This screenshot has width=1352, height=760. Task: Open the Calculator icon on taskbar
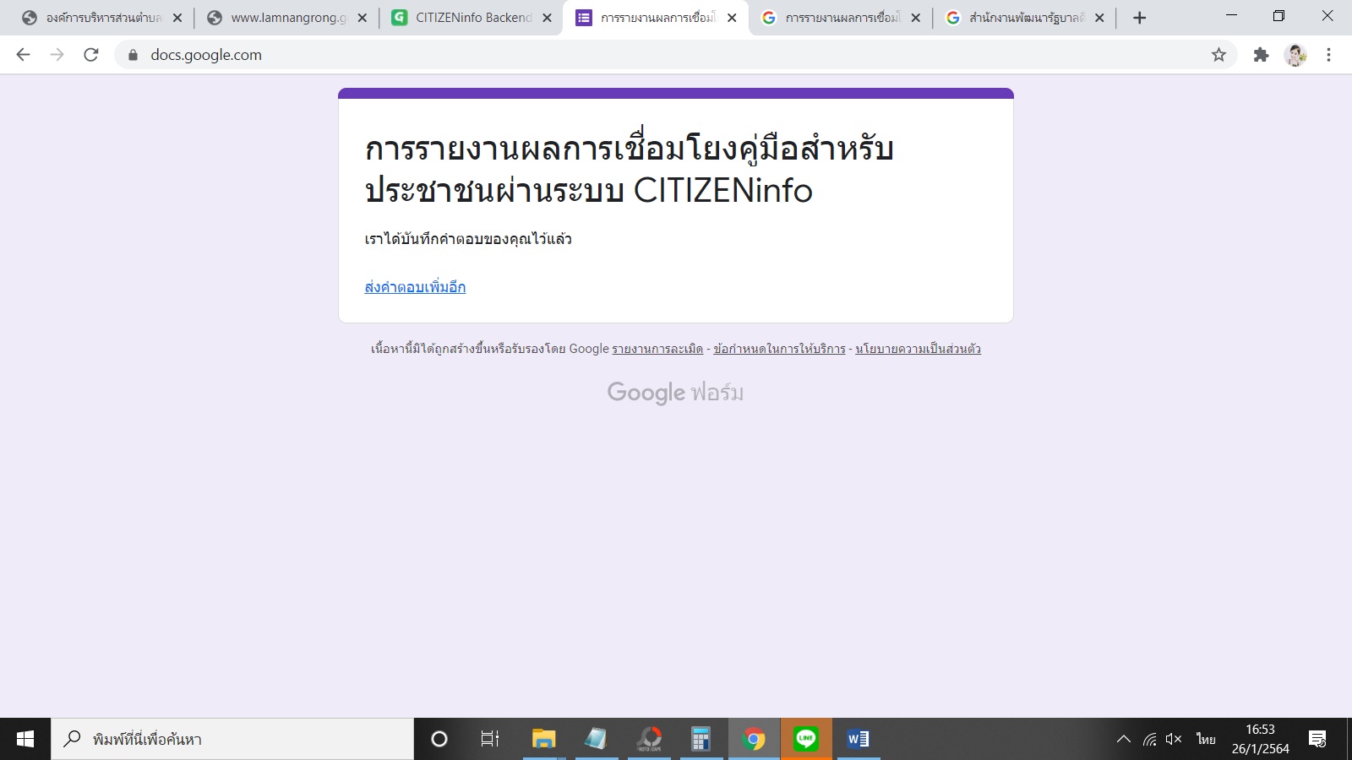701,739
